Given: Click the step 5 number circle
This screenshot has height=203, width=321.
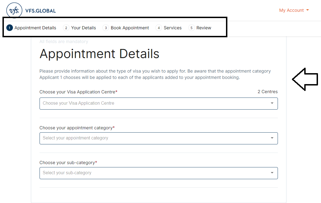Looking at the screenshot, I should click(192, 28).
